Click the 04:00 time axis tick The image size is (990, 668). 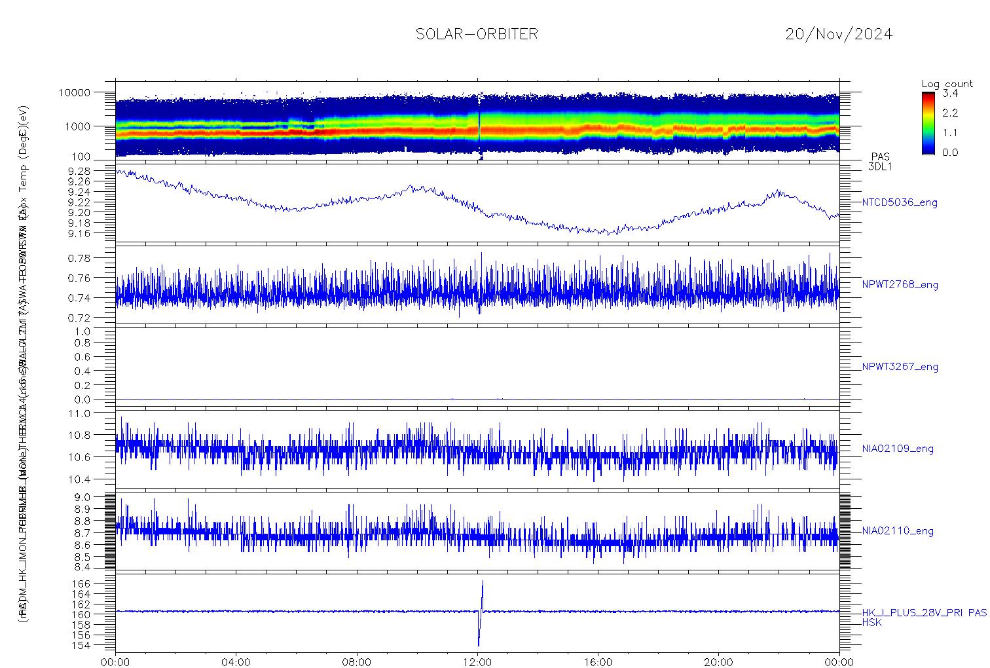pos(236,662)
